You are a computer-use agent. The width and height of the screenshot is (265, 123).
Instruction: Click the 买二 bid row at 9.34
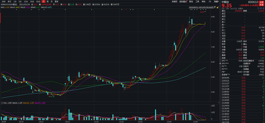click(x=243, y=30)
